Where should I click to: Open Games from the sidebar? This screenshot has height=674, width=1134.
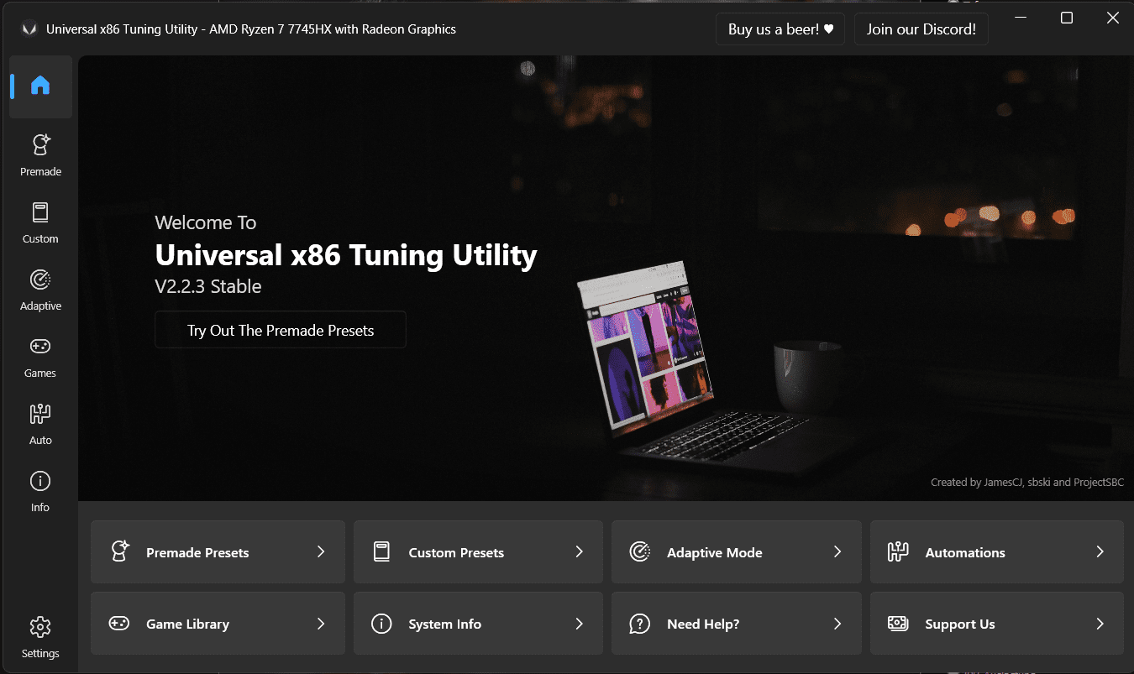coord(40,356)
